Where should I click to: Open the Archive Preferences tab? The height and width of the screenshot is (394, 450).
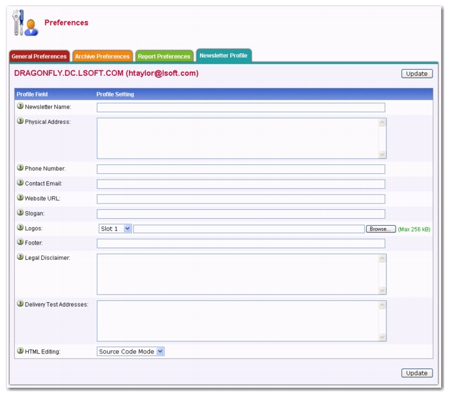(103, 56)
